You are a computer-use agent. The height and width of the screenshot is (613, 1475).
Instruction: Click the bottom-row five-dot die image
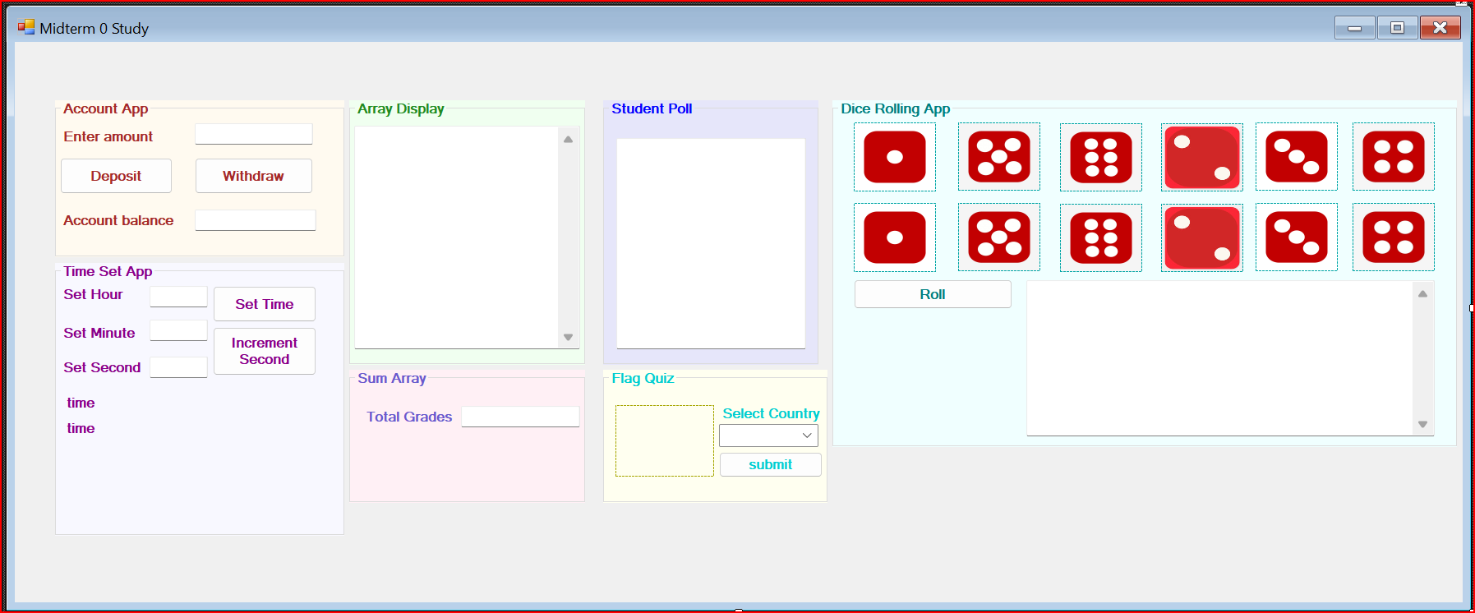(999, 237)
